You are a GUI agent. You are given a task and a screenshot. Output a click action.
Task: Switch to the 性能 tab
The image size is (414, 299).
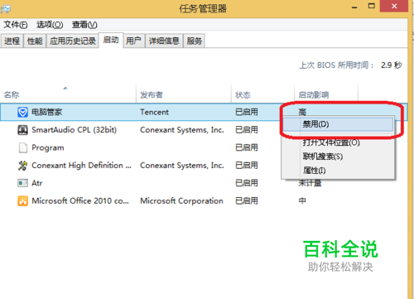click(35, 41)
